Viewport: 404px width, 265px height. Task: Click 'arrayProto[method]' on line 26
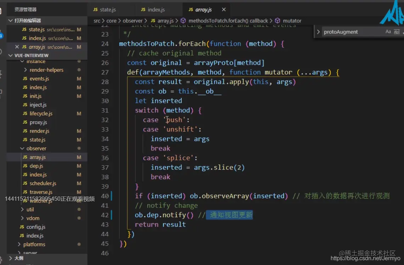[229, 63]
